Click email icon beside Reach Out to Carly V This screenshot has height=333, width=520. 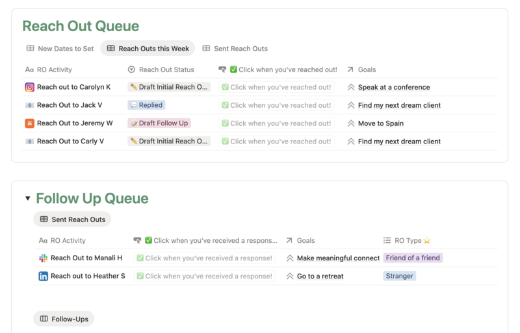pos(29,142)
